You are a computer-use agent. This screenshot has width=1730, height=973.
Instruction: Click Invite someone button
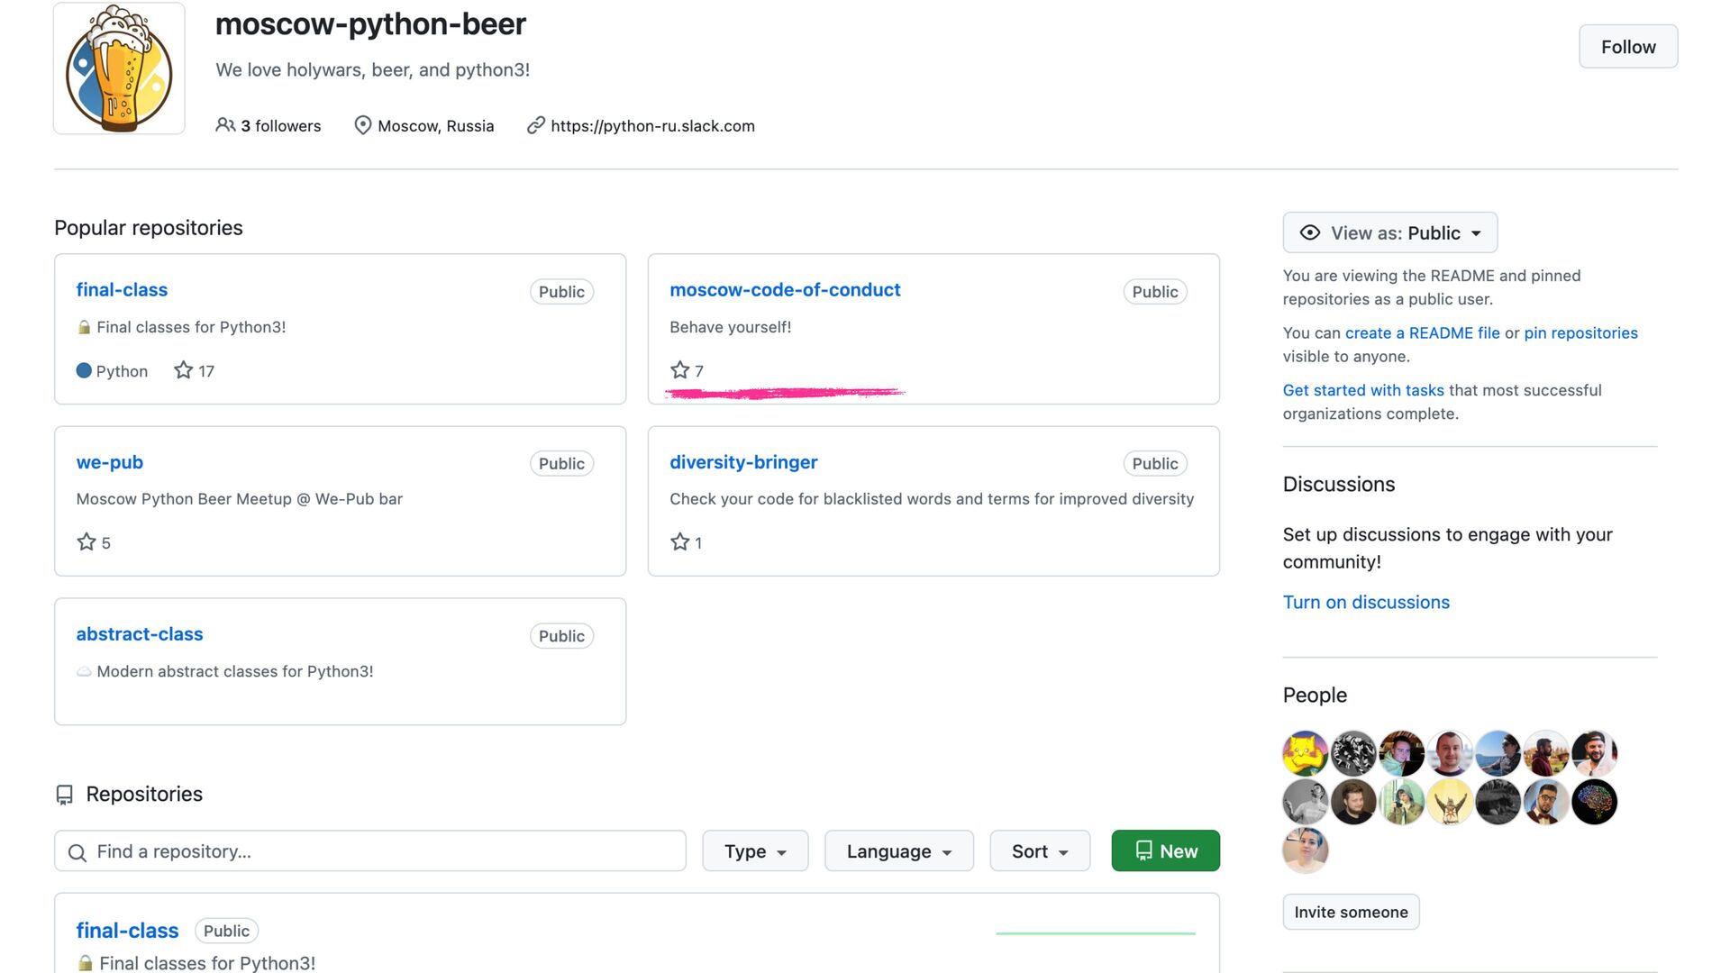coord(1351,912)
